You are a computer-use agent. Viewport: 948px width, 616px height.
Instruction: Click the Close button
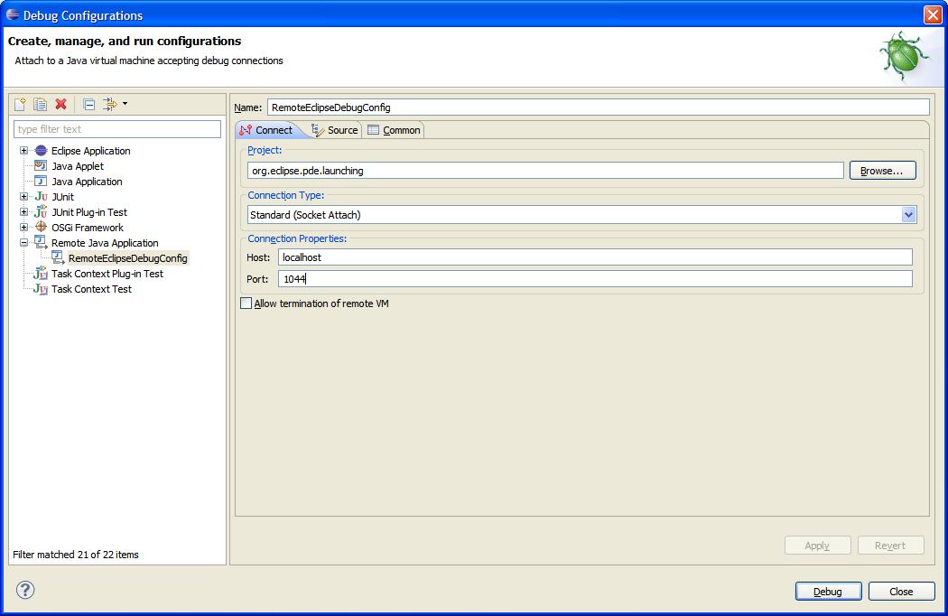(x=901, y=592)
